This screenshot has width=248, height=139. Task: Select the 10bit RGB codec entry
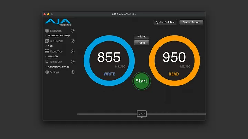click(x=53, y=56)
